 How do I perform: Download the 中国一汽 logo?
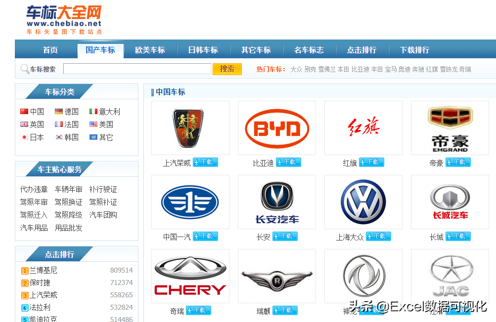[205, 237]
